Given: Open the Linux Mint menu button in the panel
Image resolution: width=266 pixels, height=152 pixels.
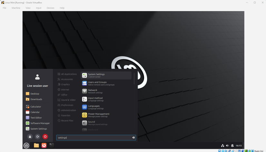Looking at the screenshot, I should (x=26, y=145).
